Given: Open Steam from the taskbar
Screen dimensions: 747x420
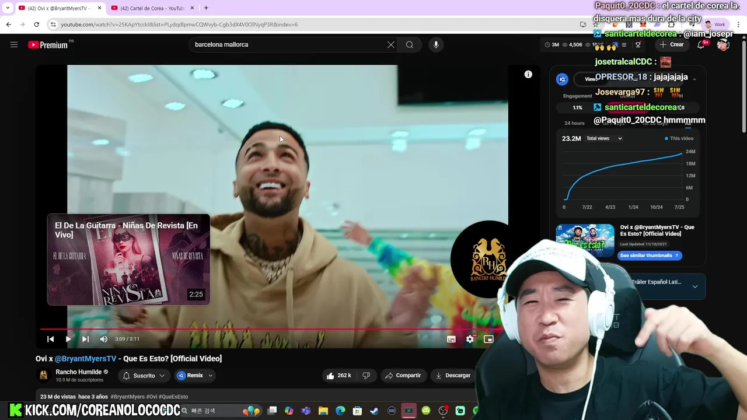Looking at the screenshot, I should coord(375,411).
